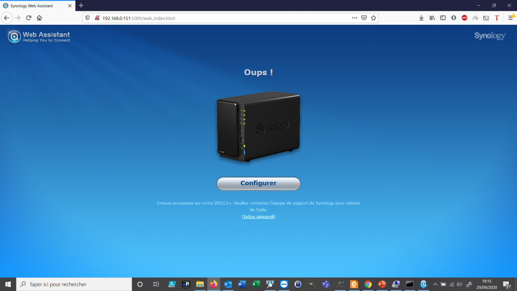Open Synology Assistant taskbar icon
The image size is (517, 291).
click(423, 284)
